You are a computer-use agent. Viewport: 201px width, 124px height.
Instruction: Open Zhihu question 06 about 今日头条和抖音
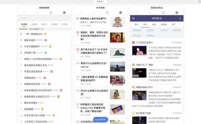(94, 92)
